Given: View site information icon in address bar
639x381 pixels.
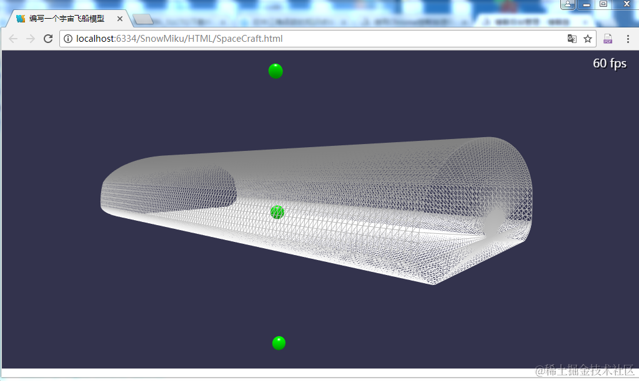Looking at the screenshot, I should (68, 39).
